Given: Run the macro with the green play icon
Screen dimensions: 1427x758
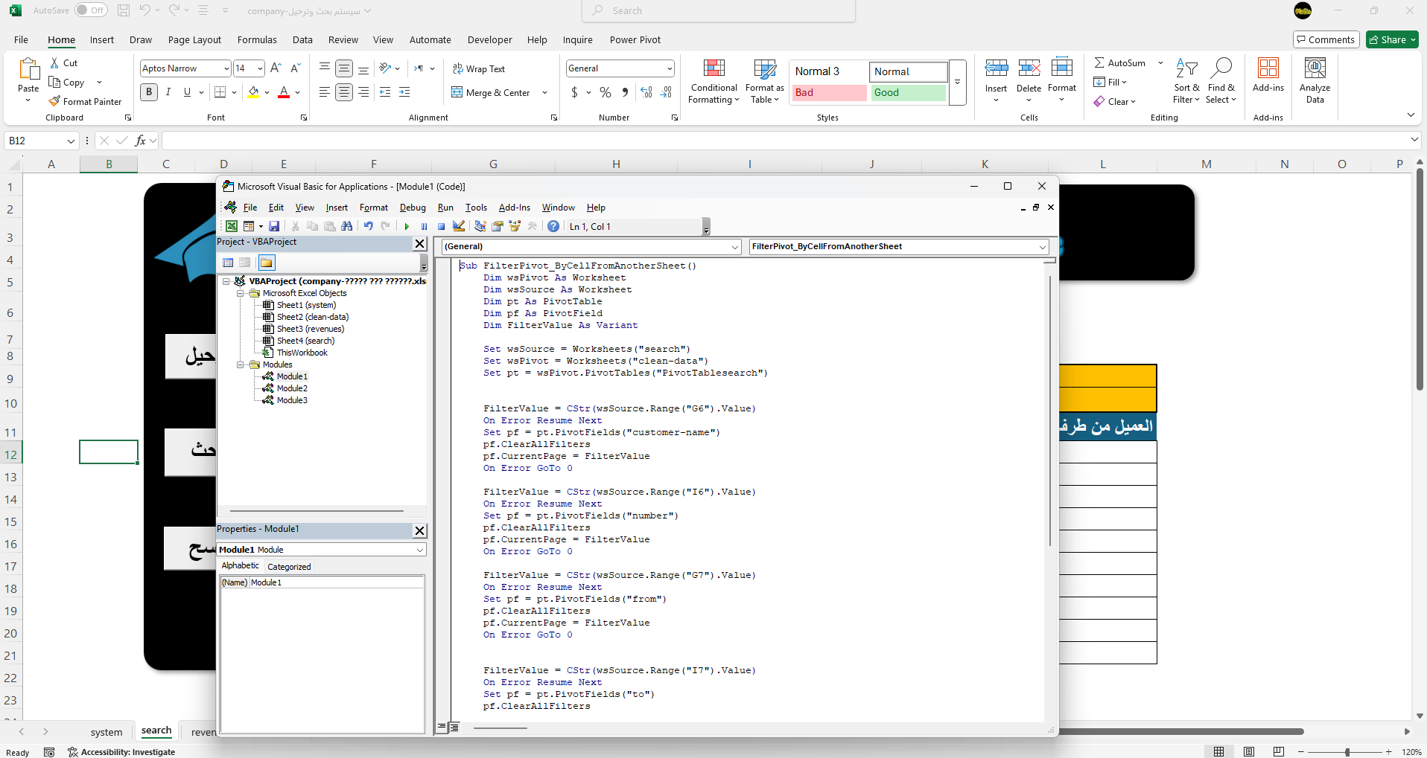Looking at the screenshot, I should (x=407, y=227).
